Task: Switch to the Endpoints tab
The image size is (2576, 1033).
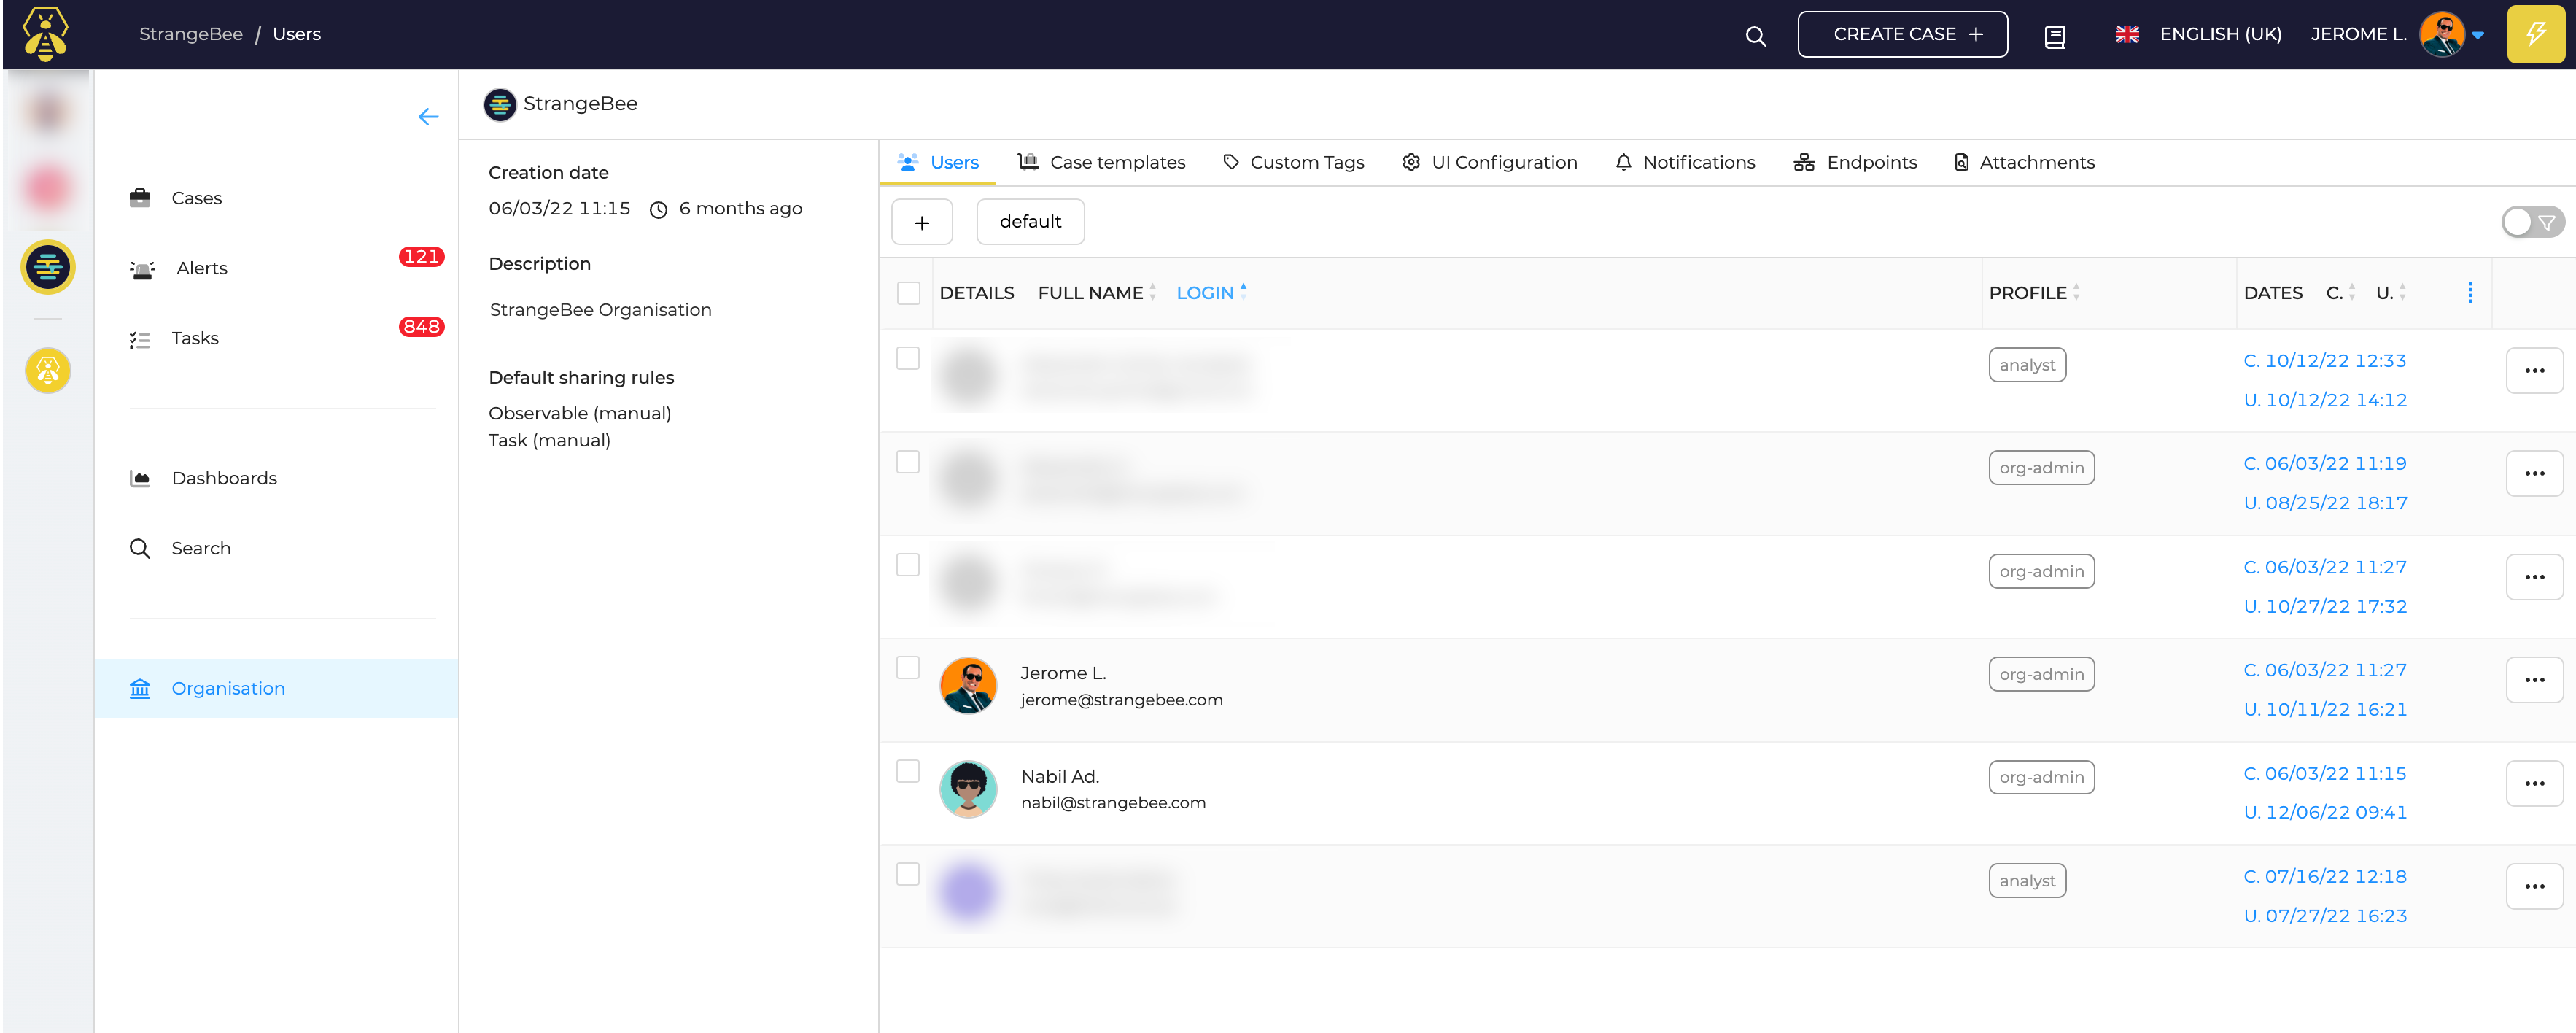Action: click(1855, 163)
